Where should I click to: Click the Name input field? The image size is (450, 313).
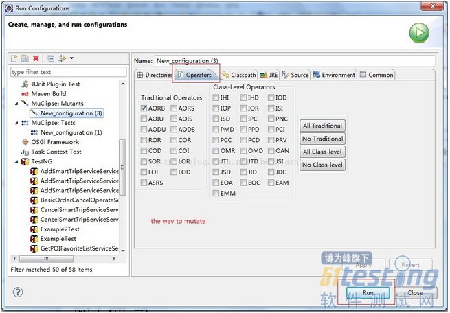295,61
